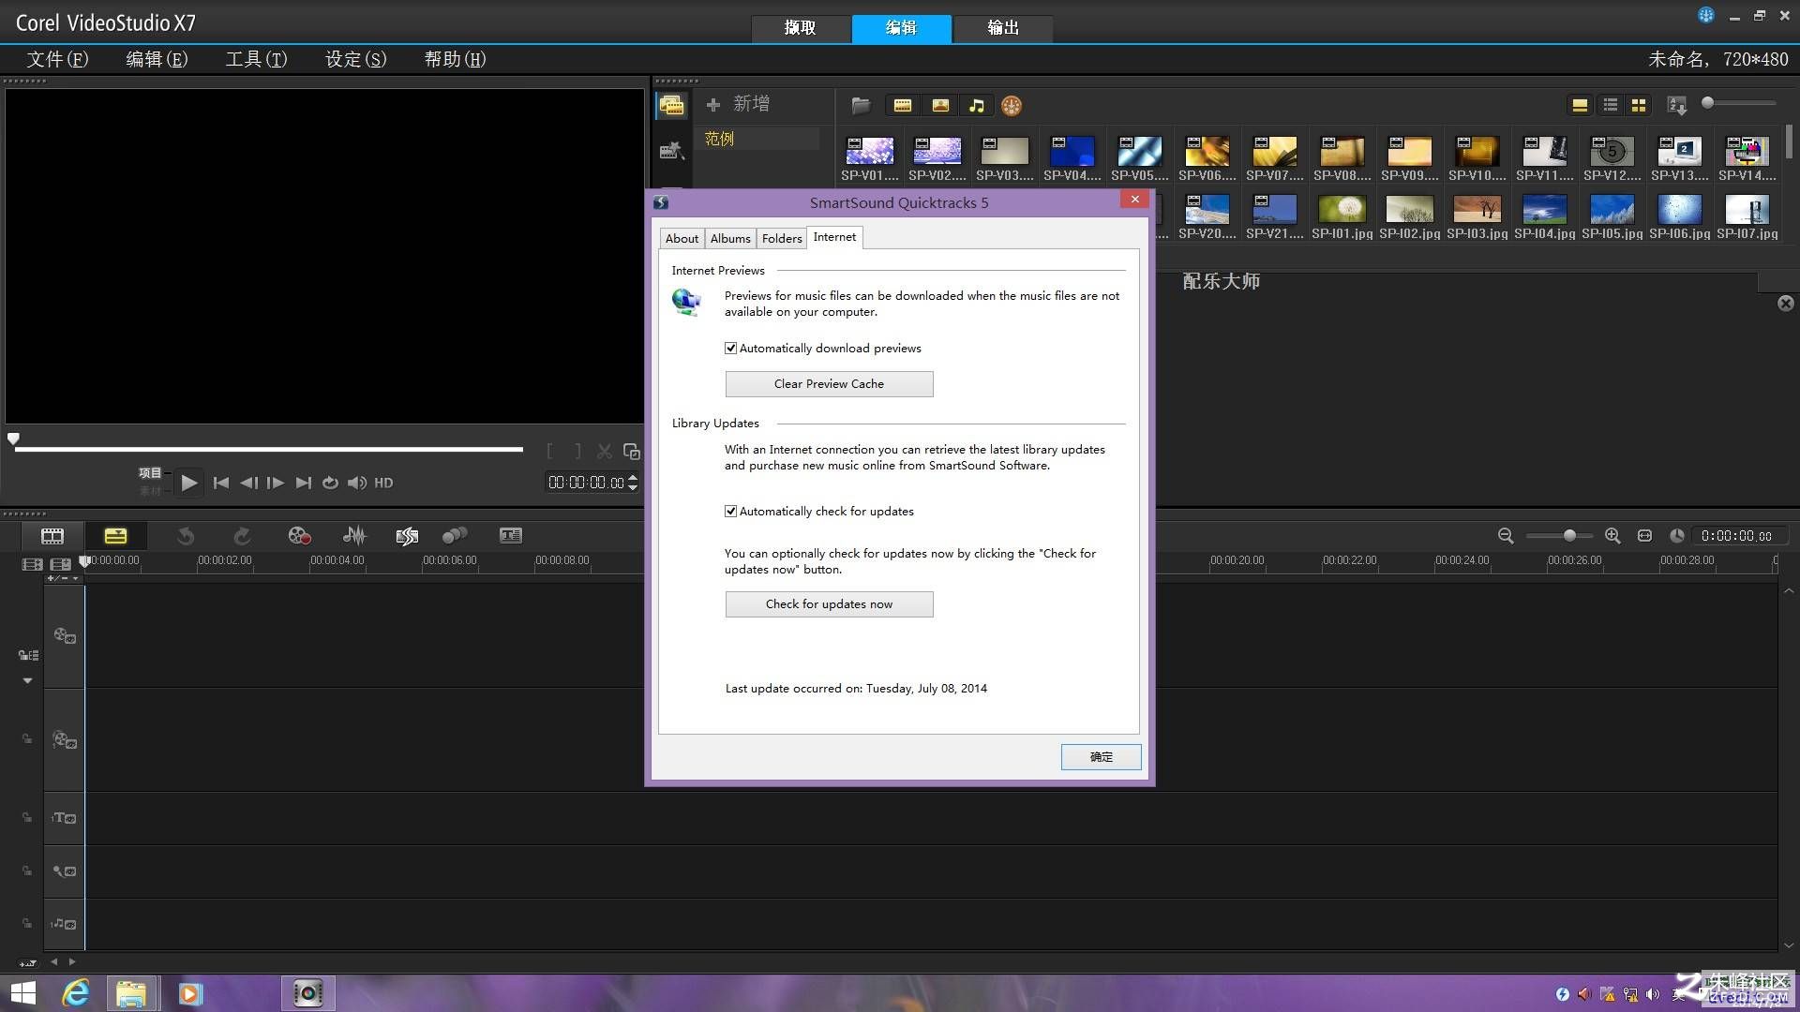Go to the 输出 step tab
The height and width of the screenshot is (1012, 1800).
tap(1003, 28)
